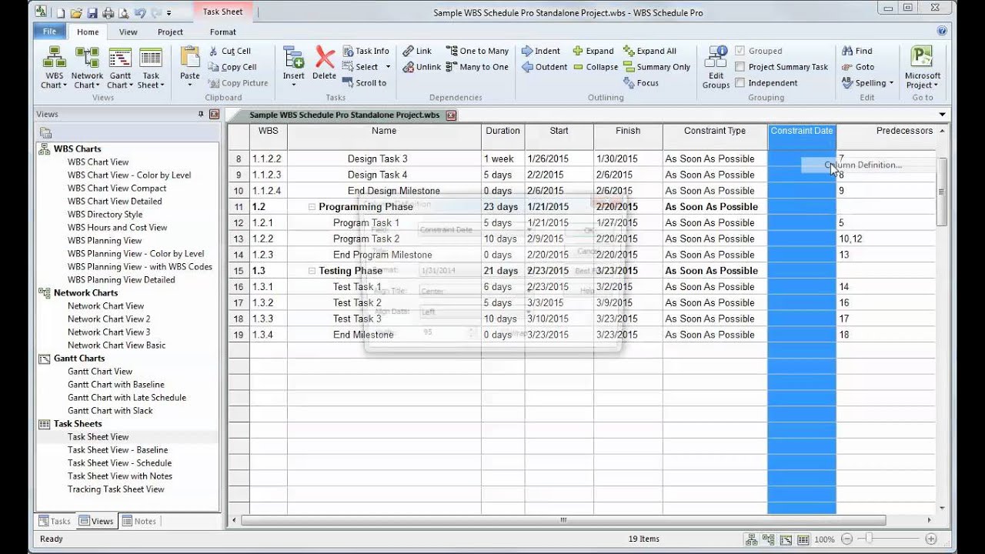Click Summary Only in Outlining group
This screenshot has width=985, height=554.
(x=656, y=67)
